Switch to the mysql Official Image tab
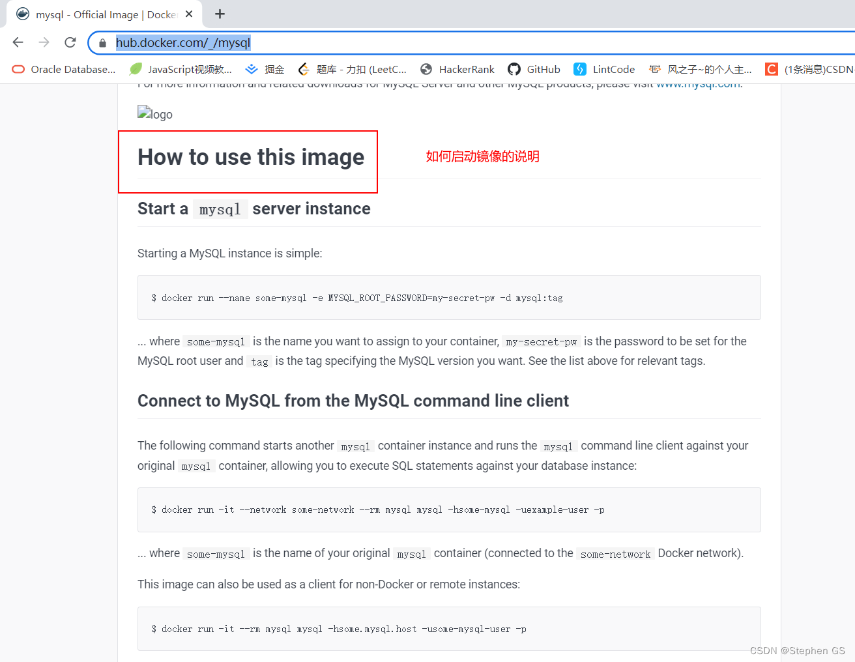The width and height of the screenshot is (855, 662). [104, 14]
